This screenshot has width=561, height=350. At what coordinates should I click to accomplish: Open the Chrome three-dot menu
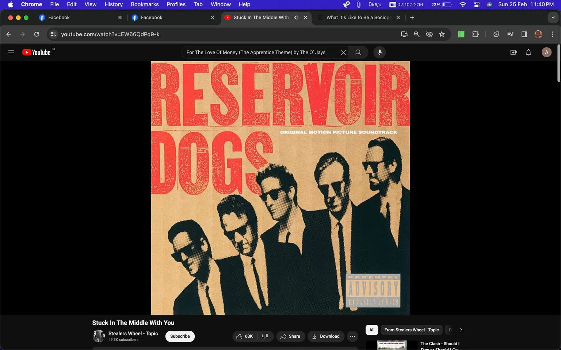pos(552,34)
